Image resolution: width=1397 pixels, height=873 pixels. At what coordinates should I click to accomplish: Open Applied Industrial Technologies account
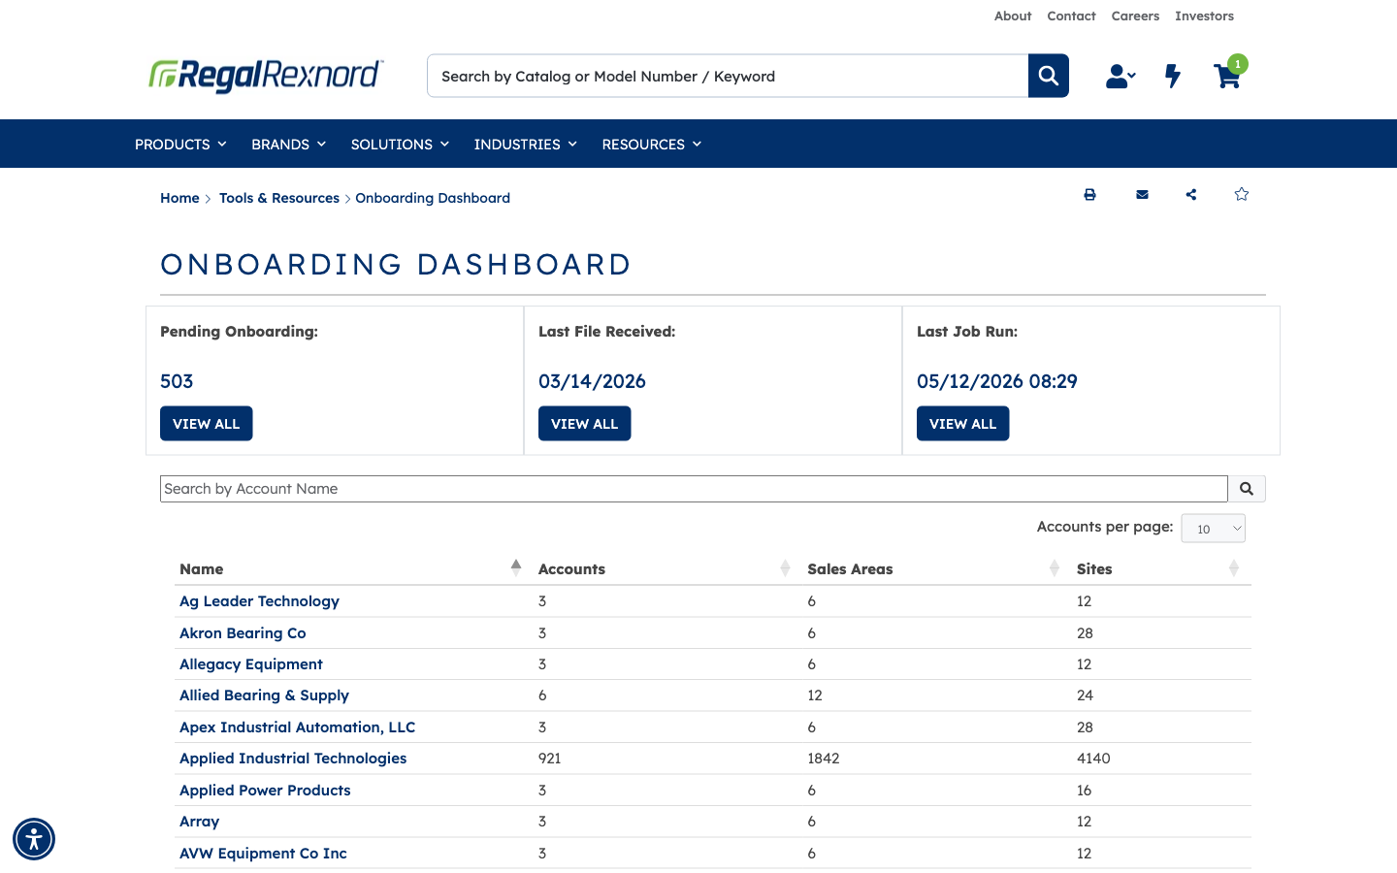(x=293, y=759)
